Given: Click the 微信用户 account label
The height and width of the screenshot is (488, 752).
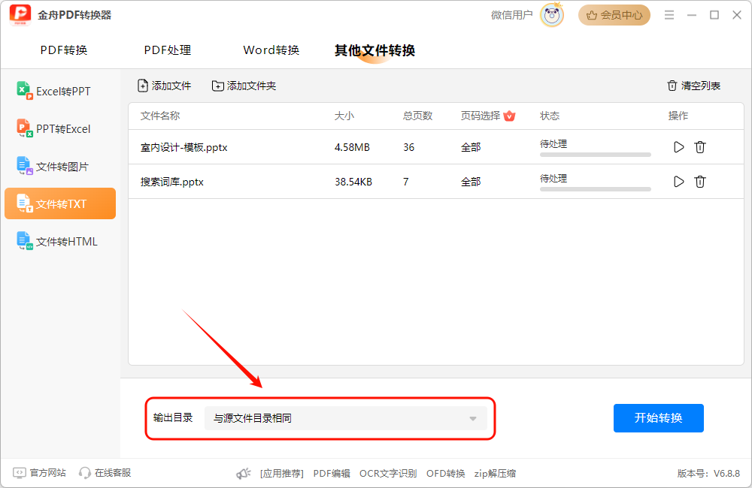Looking at the screenshot, I should click(x=511, y=15).
